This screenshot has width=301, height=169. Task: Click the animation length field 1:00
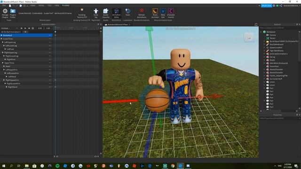(48, 28)
